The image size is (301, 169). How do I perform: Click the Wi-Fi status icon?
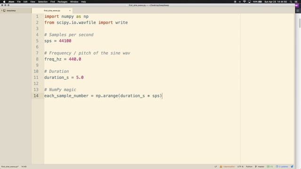coord(245,2)
